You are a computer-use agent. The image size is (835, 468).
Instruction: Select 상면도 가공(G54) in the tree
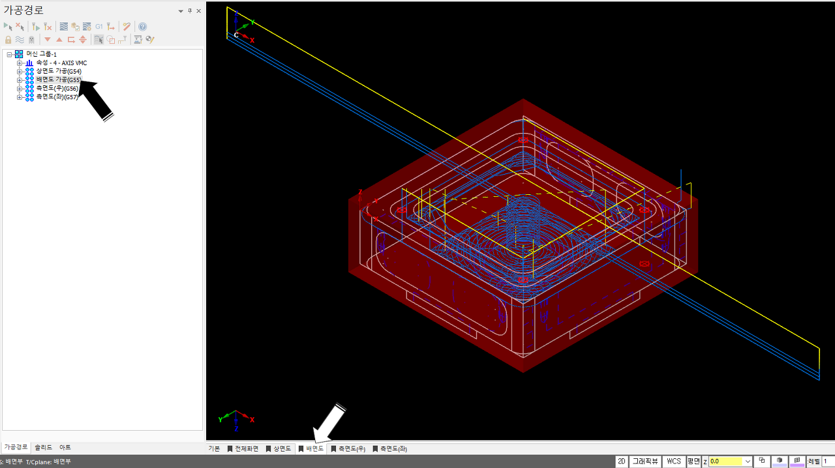coord(58,71)
